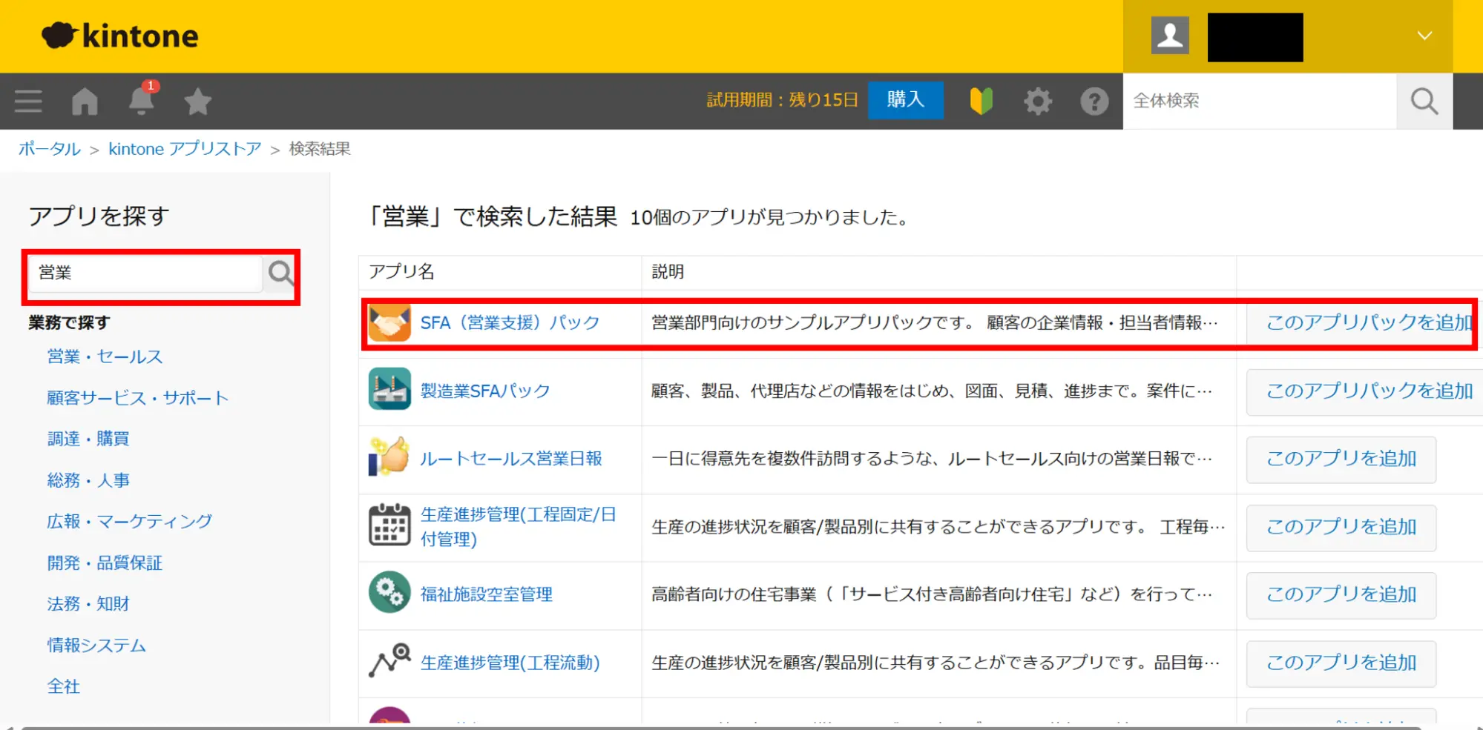The width and height of the screenshot is (1483, 730).
Task: Open the favorites star icon
Action: coord(197,102)
